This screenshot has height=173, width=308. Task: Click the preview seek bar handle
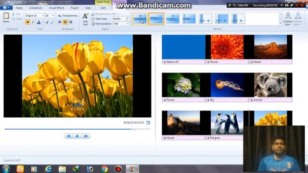pyautogui.click(x=133, y=129)
